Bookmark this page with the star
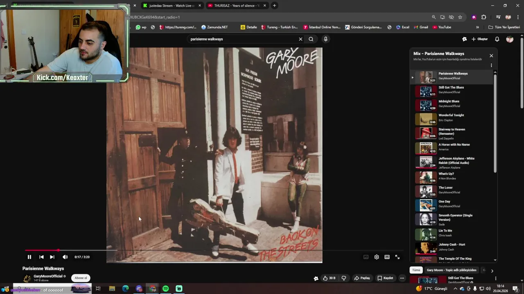 [460, 17]
